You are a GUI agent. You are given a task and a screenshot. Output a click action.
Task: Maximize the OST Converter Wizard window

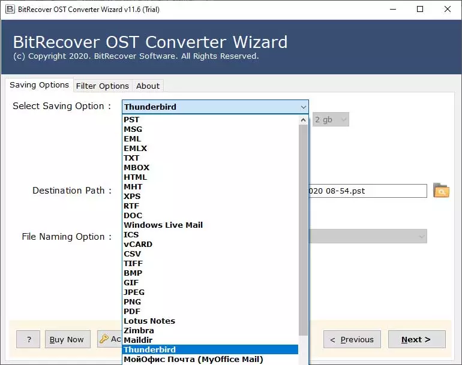420,9
